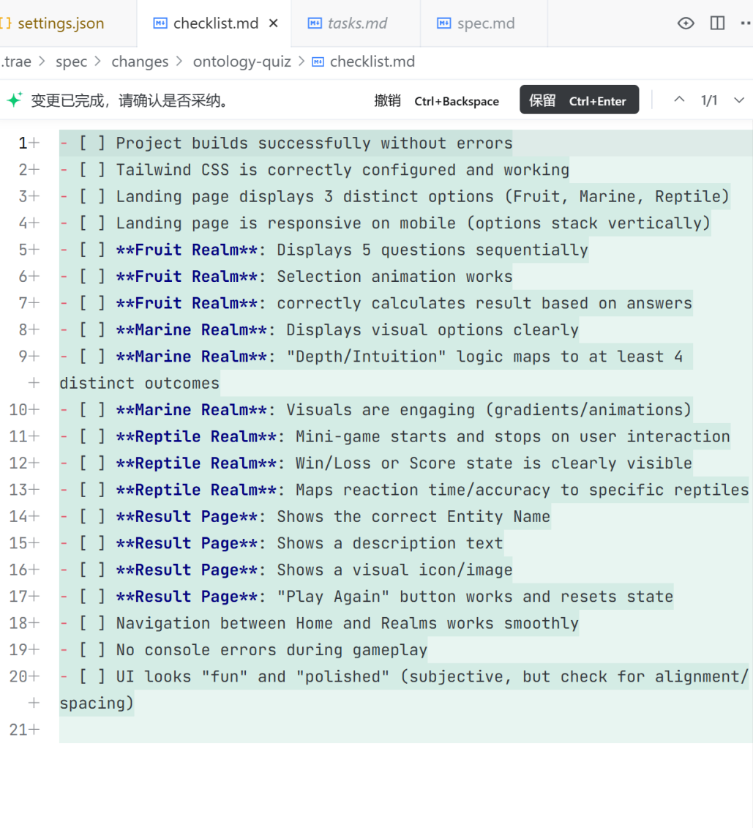Click the .trae breadcrumb segment
This screenshot has width=753, height=828.
click(16, 61)
